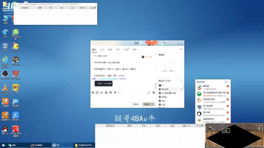This screenshot has width=264, height=148.
Task: Click the Send button in chat window
Action: (147, 104)
